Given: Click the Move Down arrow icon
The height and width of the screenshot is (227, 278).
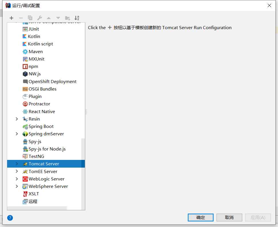Looking at the screenshot, I should (58, 18).
